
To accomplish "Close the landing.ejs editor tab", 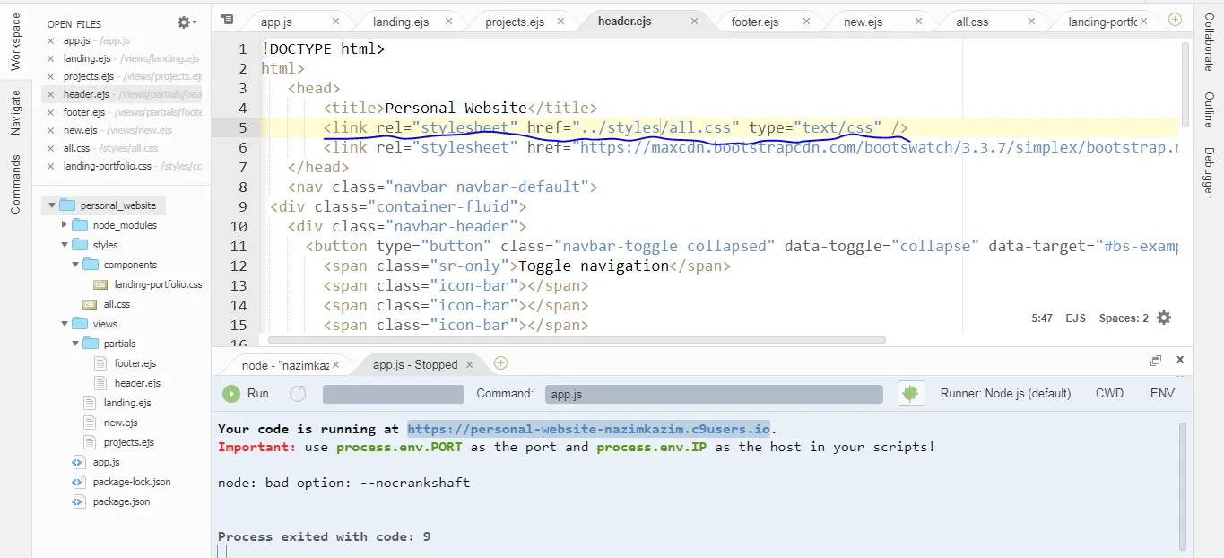I will click(x=448, y=22).
